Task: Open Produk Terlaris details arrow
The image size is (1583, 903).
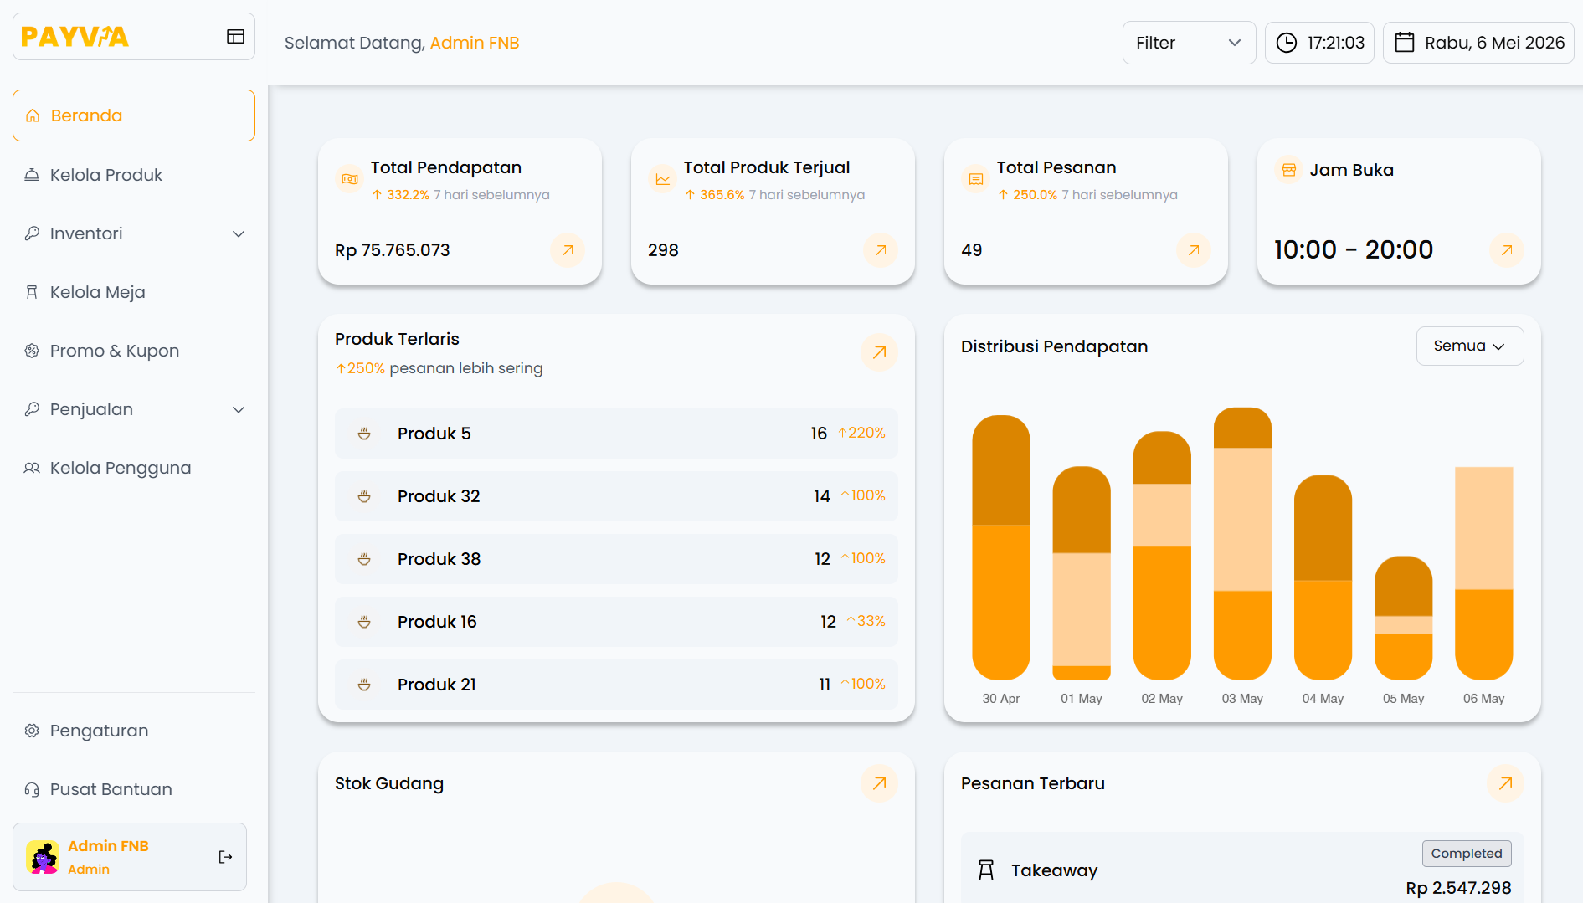Action: [x=879, y=352]
